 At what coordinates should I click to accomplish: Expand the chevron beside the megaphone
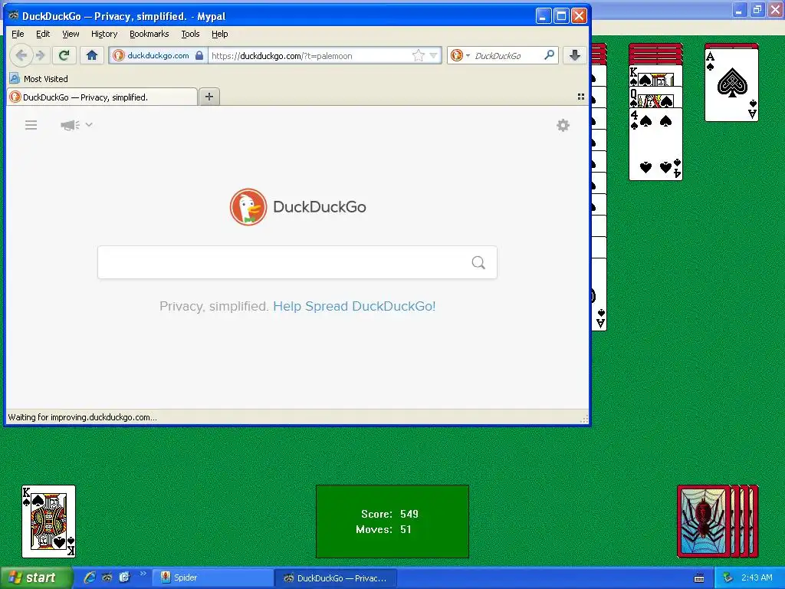pos(89,124)
